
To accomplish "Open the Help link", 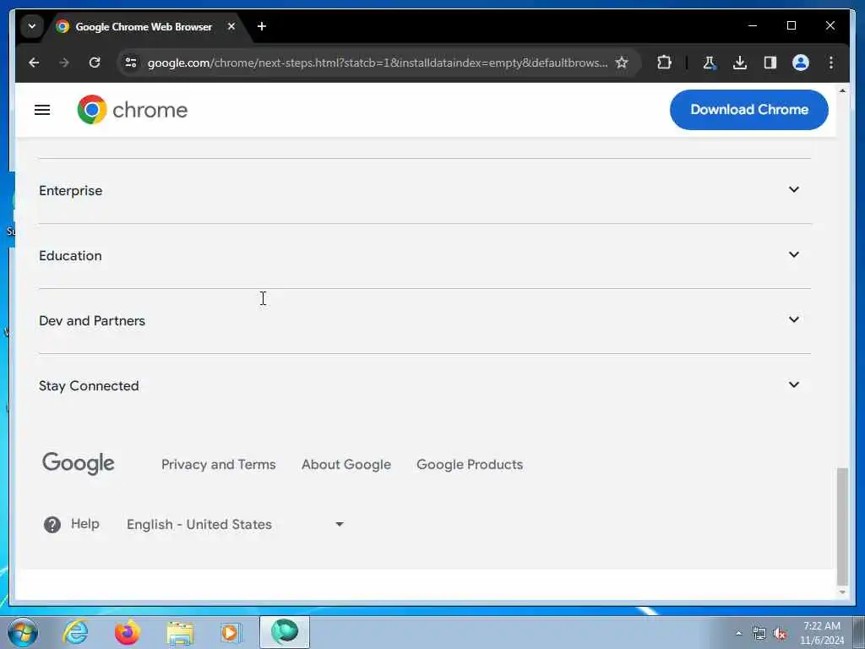I will coord(85,524).
